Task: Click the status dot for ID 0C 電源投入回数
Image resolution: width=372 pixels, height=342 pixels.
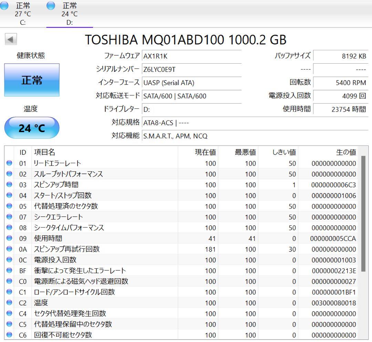Action: (x=9, y=259)
